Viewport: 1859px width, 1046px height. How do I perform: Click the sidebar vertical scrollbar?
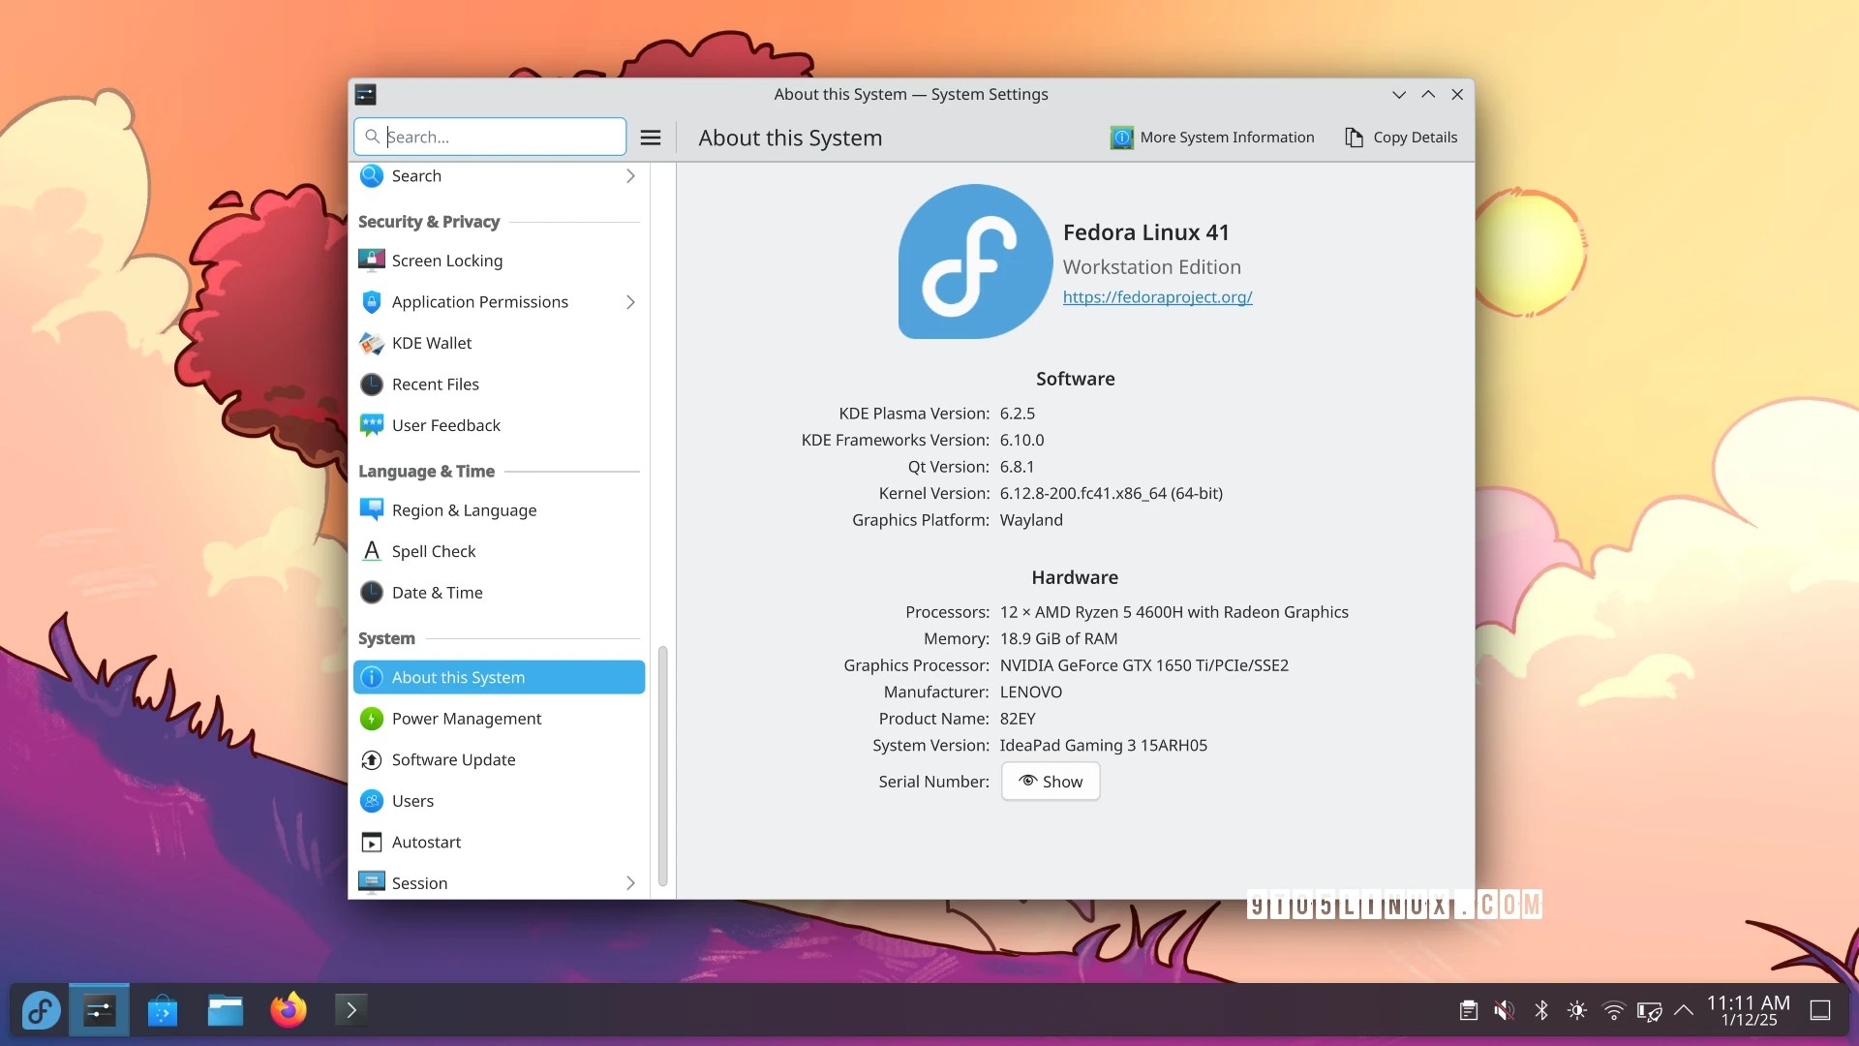click(x=662, y=765)
